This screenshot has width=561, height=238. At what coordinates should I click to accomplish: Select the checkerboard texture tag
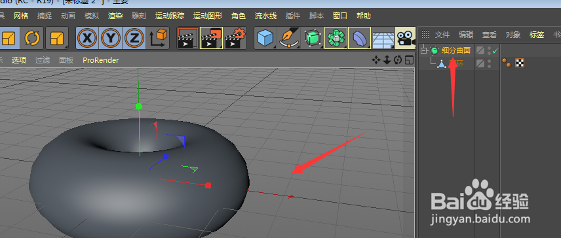coord(520,63)
